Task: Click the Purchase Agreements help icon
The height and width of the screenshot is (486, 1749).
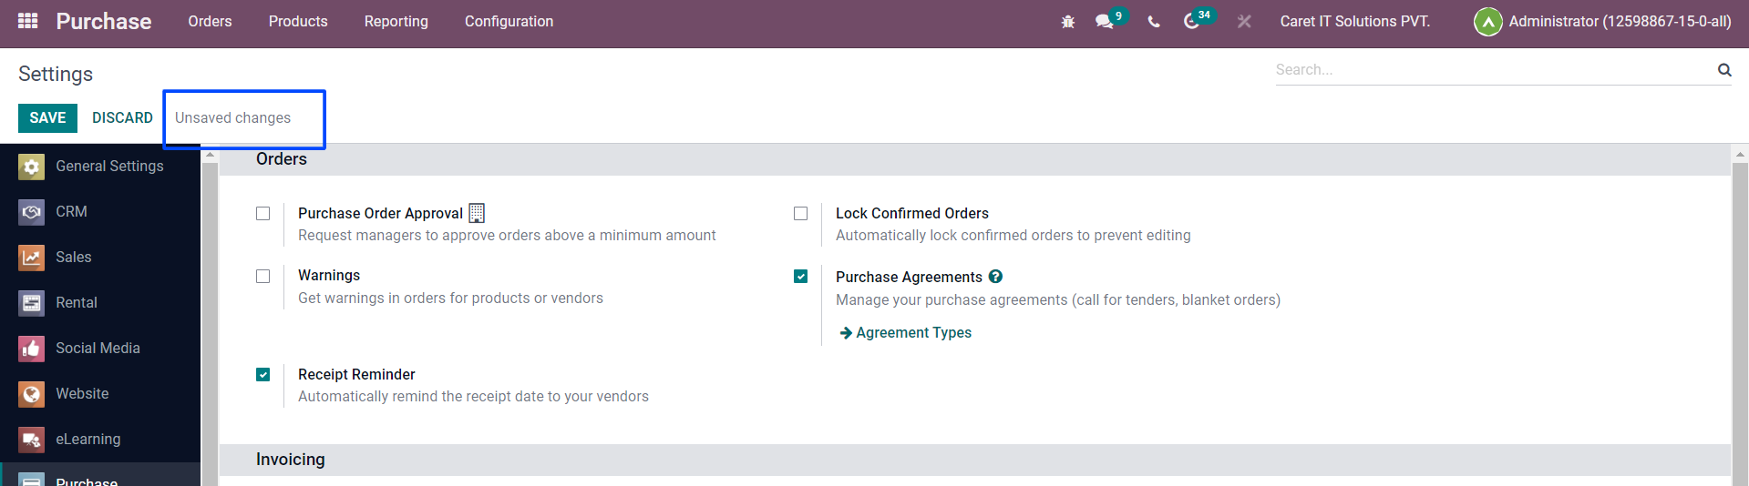Action: click(x=995, y=277)
